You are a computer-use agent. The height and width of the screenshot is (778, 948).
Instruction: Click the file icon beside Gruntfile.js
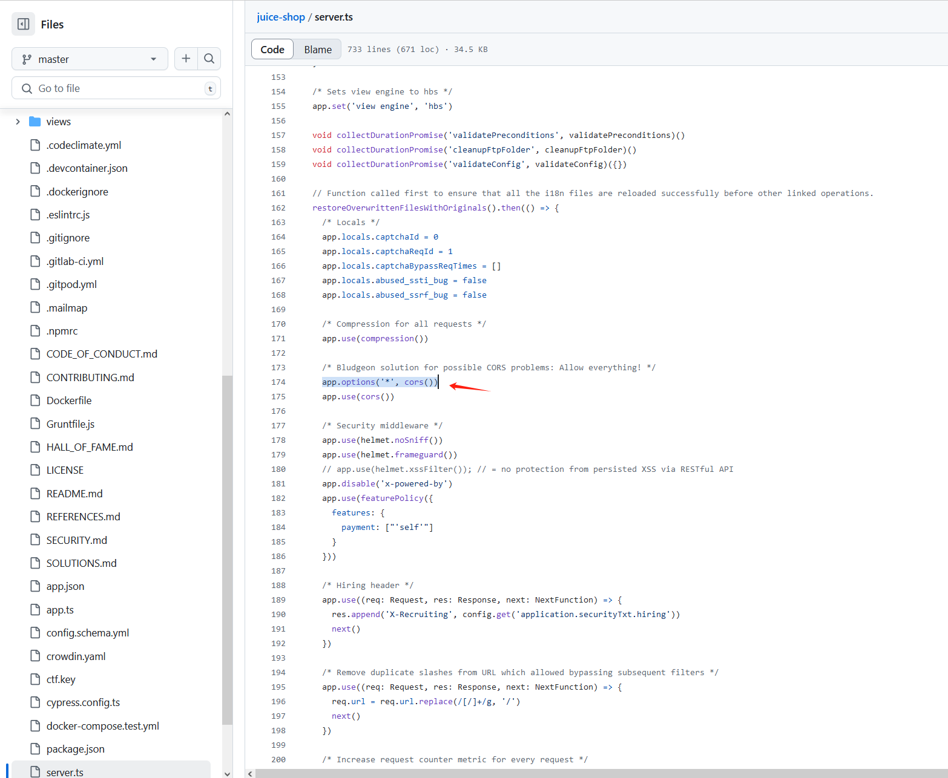coord(35,424)
